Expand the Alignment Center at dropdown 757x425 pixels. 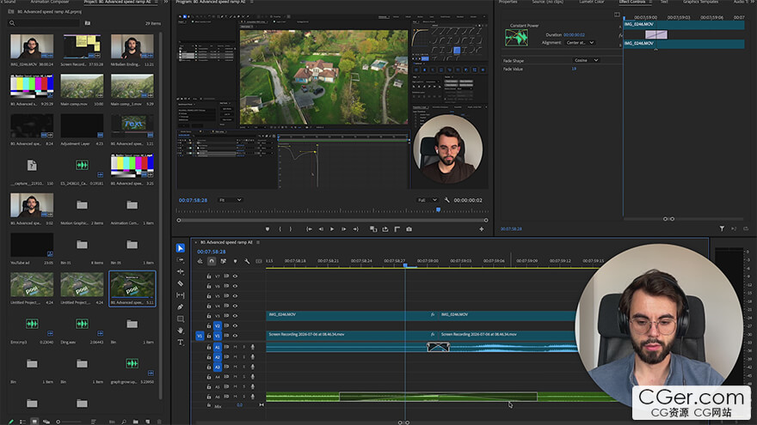point(580,42)
